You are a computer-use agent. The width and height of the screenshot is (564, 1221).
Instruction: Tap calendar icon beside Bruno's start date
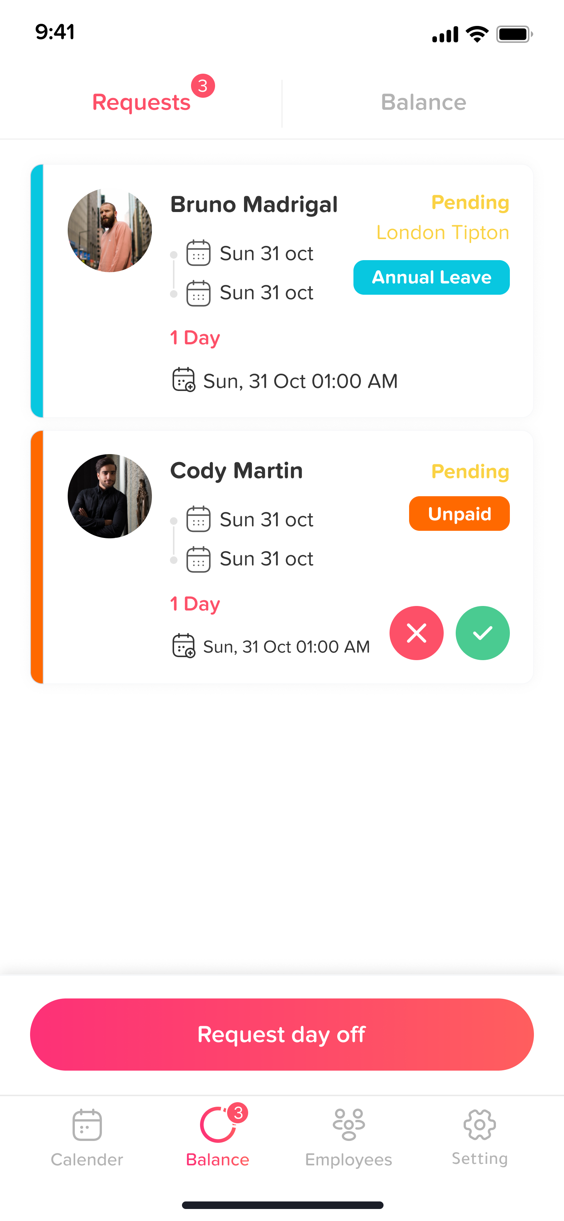tap(199, 253)
